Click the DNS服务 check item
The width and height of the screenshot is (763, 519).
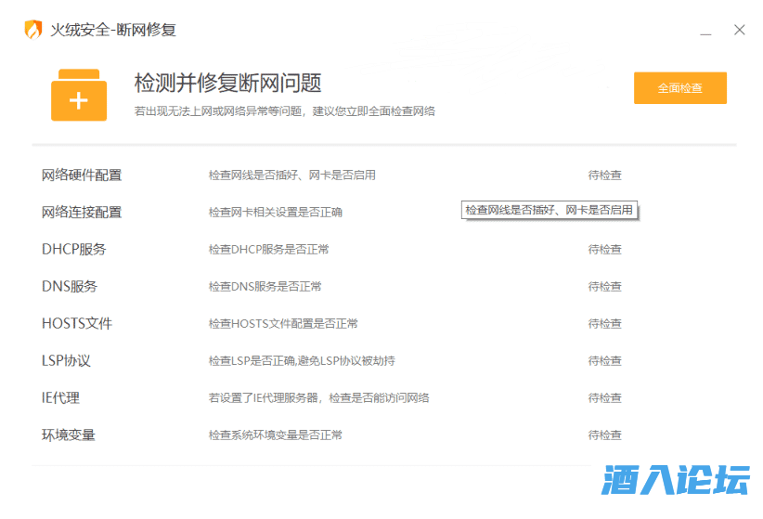[x=70, y=286]
